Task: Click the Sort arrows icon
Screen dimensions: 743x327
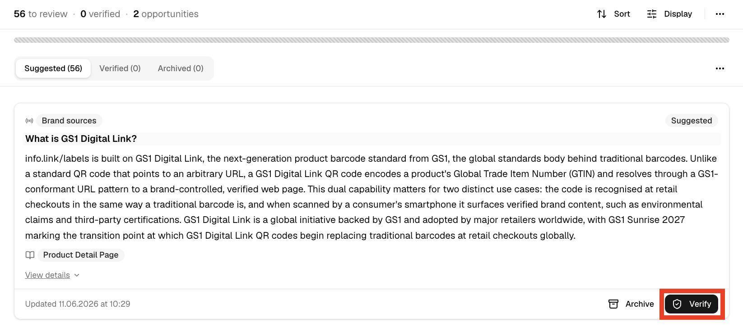Action: (x=602, y=14)
